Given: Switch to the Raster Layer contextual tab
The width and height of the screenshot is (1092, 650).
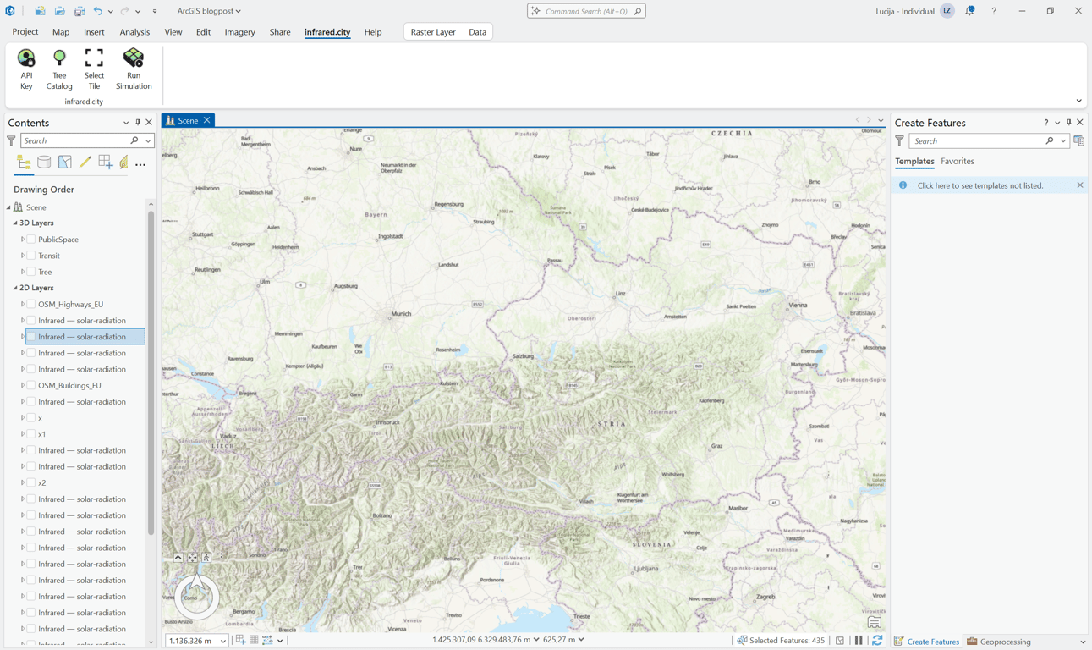Looking at the screenshot, I should pyautogui.click(x=433, y=32).
